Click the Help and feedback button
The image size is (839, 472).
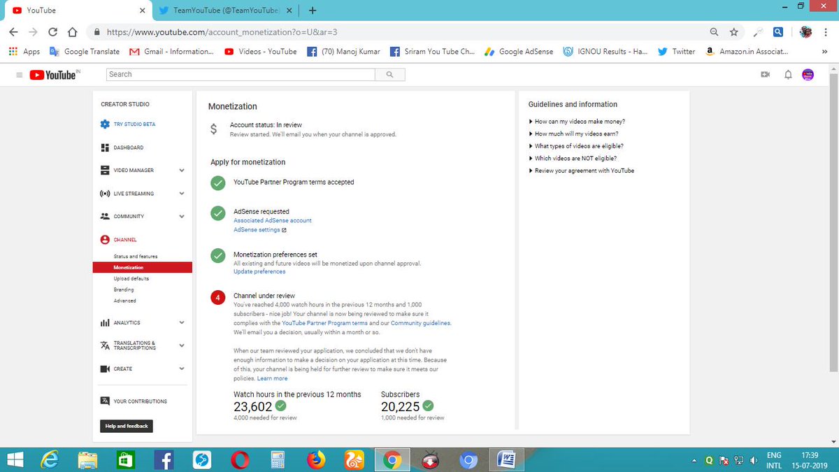127,426
